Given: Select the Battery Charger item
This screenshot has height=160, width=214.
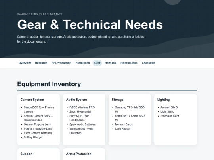Looking at the screenshot, I should pyautogui.click(x=33, y=137).
